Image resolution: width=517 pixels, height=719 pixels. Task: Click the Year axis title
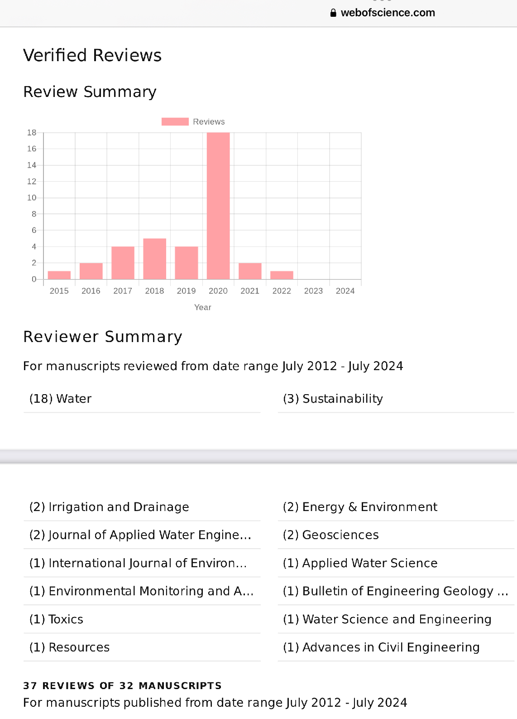click(203, 307)
